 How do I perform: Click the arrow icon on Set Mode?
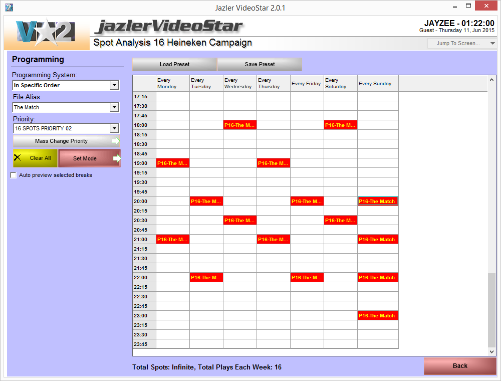click(x=116, y=158)
